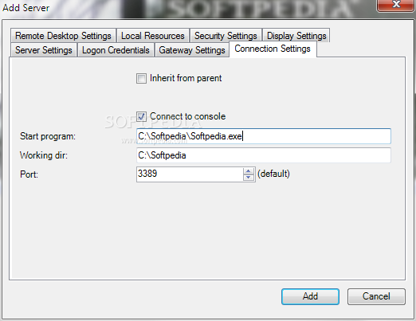
Task: Open the Security Settings tab
Action: (x=226, y=36)
